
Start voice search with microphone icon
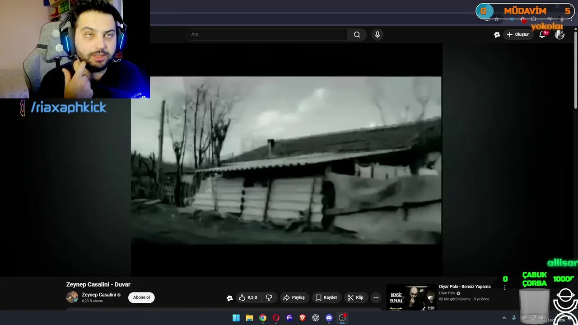click(x=378, y=34)
